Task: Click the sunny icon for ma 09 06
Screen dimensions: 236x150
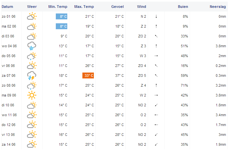Action: click(x=32, y=96)
